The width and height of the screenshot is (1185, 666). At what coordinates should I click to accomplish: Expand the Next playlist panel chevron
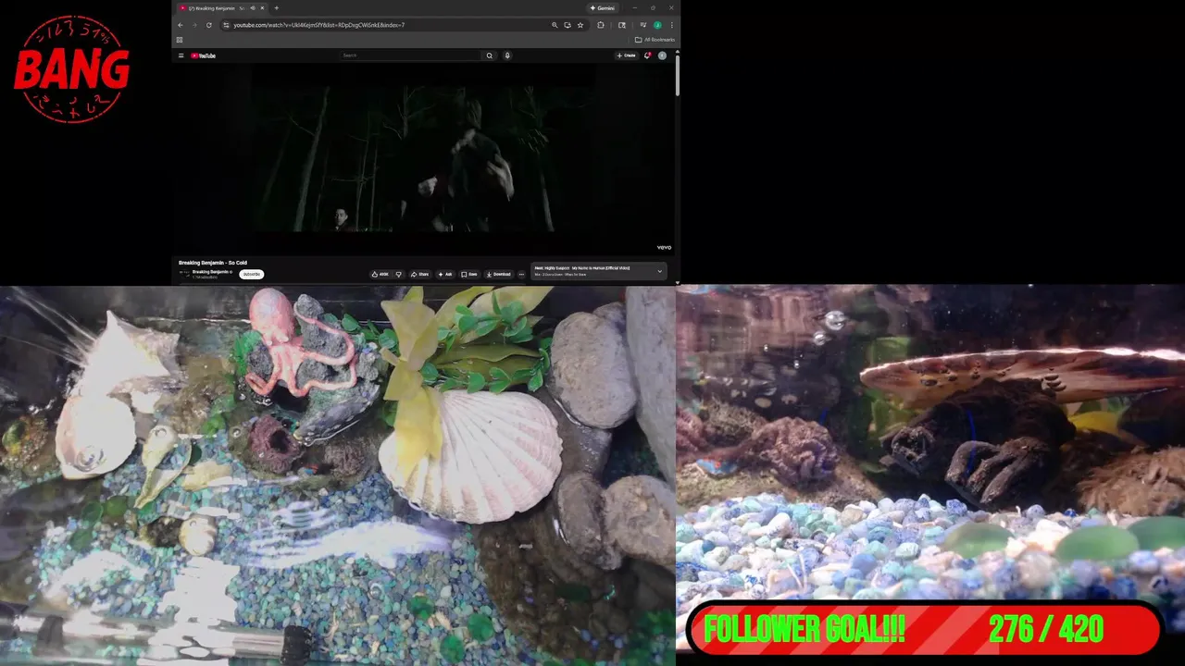[660, 271]
